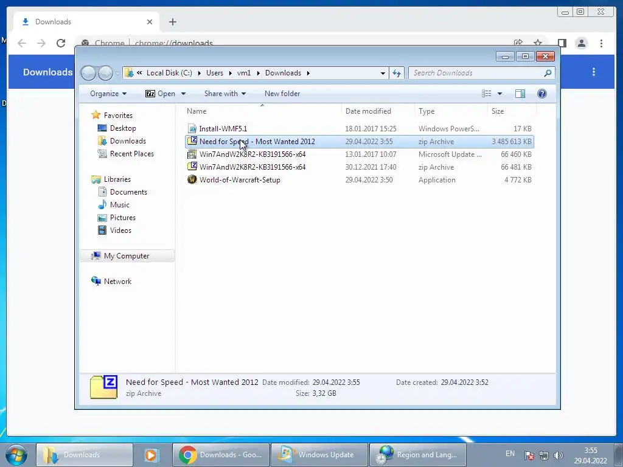Viewport: 623px width, 467px height.
Task: Navigate to Users in breadcrumb
Action: pos(215,73)
